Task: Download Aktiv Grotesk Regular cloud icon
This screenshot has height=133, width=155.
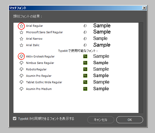Action: click(x=21, y=56)
